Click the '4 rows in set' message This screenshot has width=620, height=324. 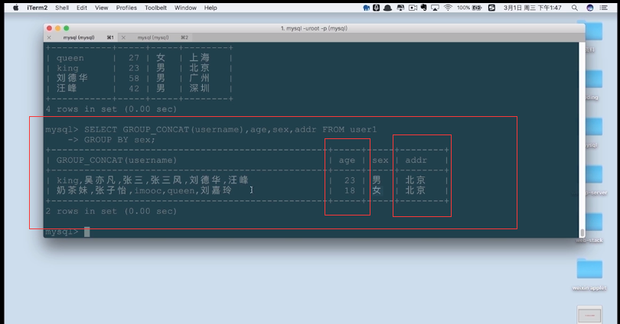pyautogui.click(x=111, y=109)
